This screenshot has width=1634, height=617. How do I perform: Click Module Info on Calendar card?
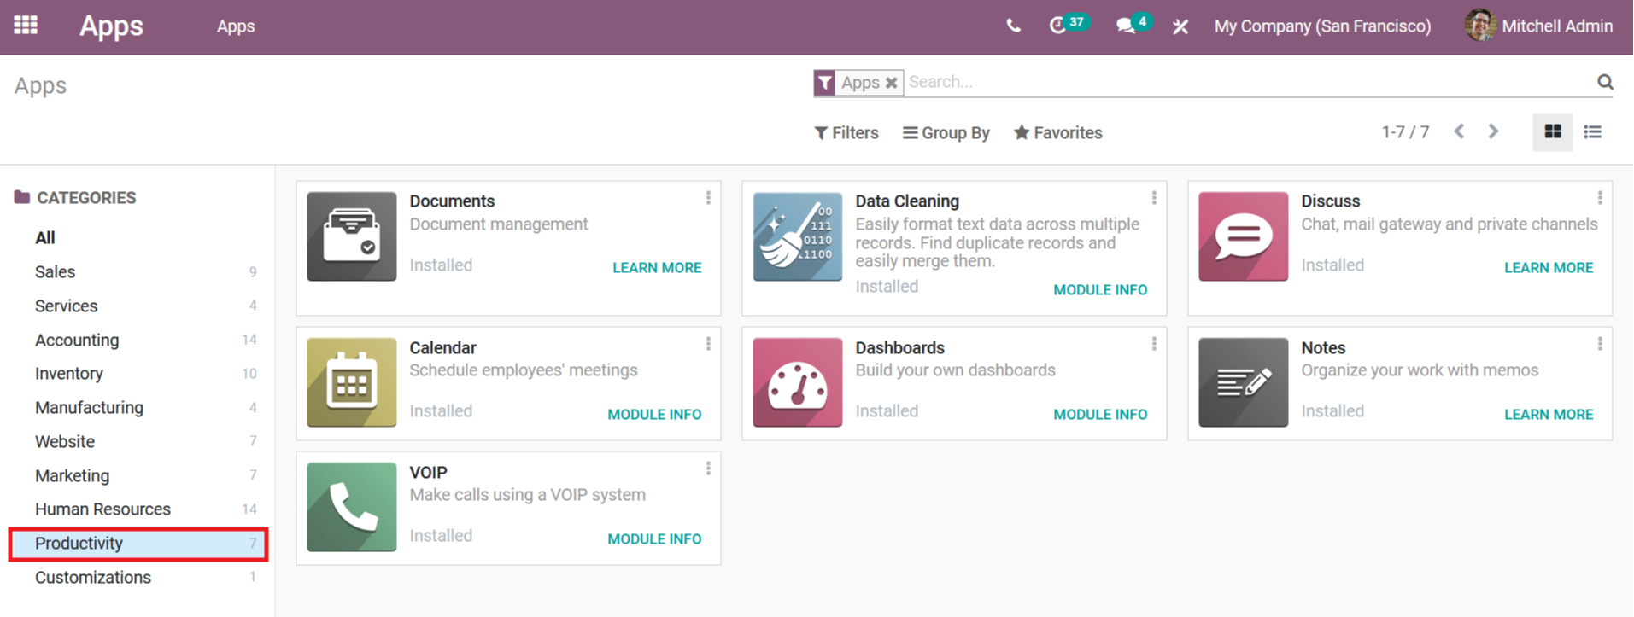pos(654,415)
